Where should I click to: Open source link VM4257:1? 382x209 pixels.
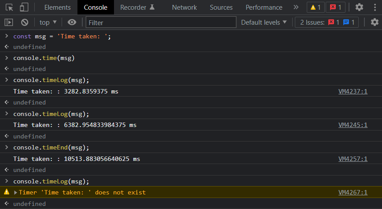point(353,159)
